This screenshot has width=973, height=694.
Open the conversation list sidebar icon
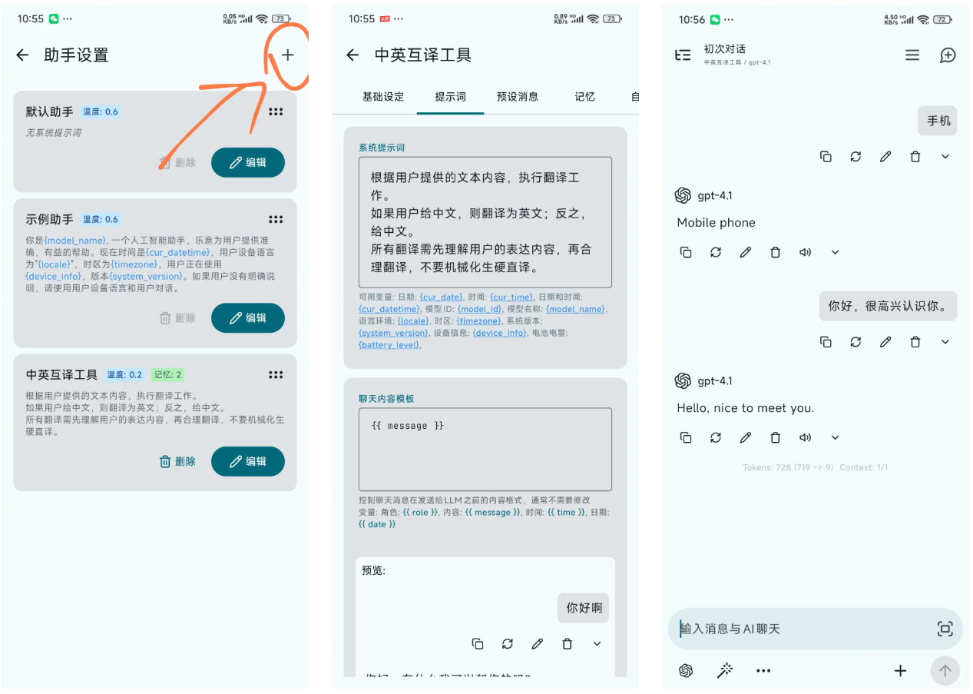coord(682,55)
